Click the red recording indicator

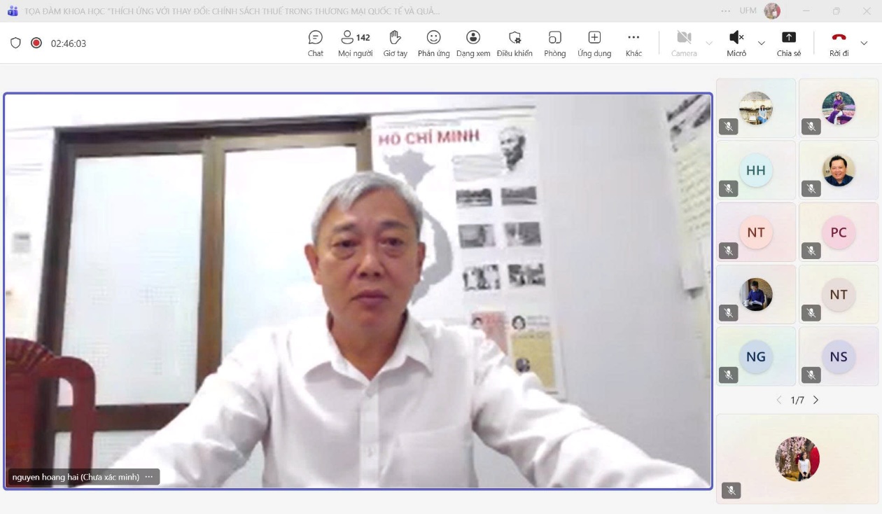click(36, 43)
